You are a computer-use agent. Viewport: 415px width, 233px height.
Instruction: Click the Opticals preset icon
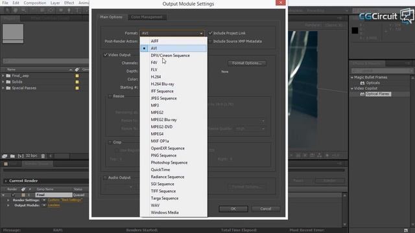pyautogui.click(x=362, y=83)
